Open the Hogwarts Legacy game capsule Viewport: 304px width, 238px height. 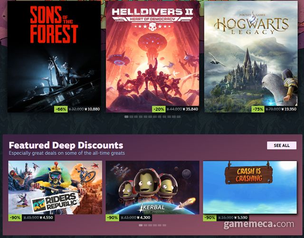coord(251,56)
